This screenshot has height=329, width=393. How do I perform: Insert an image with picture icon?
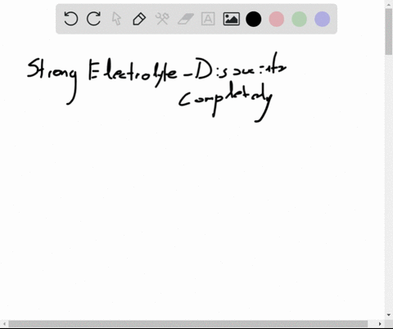(x=232, y=19)
